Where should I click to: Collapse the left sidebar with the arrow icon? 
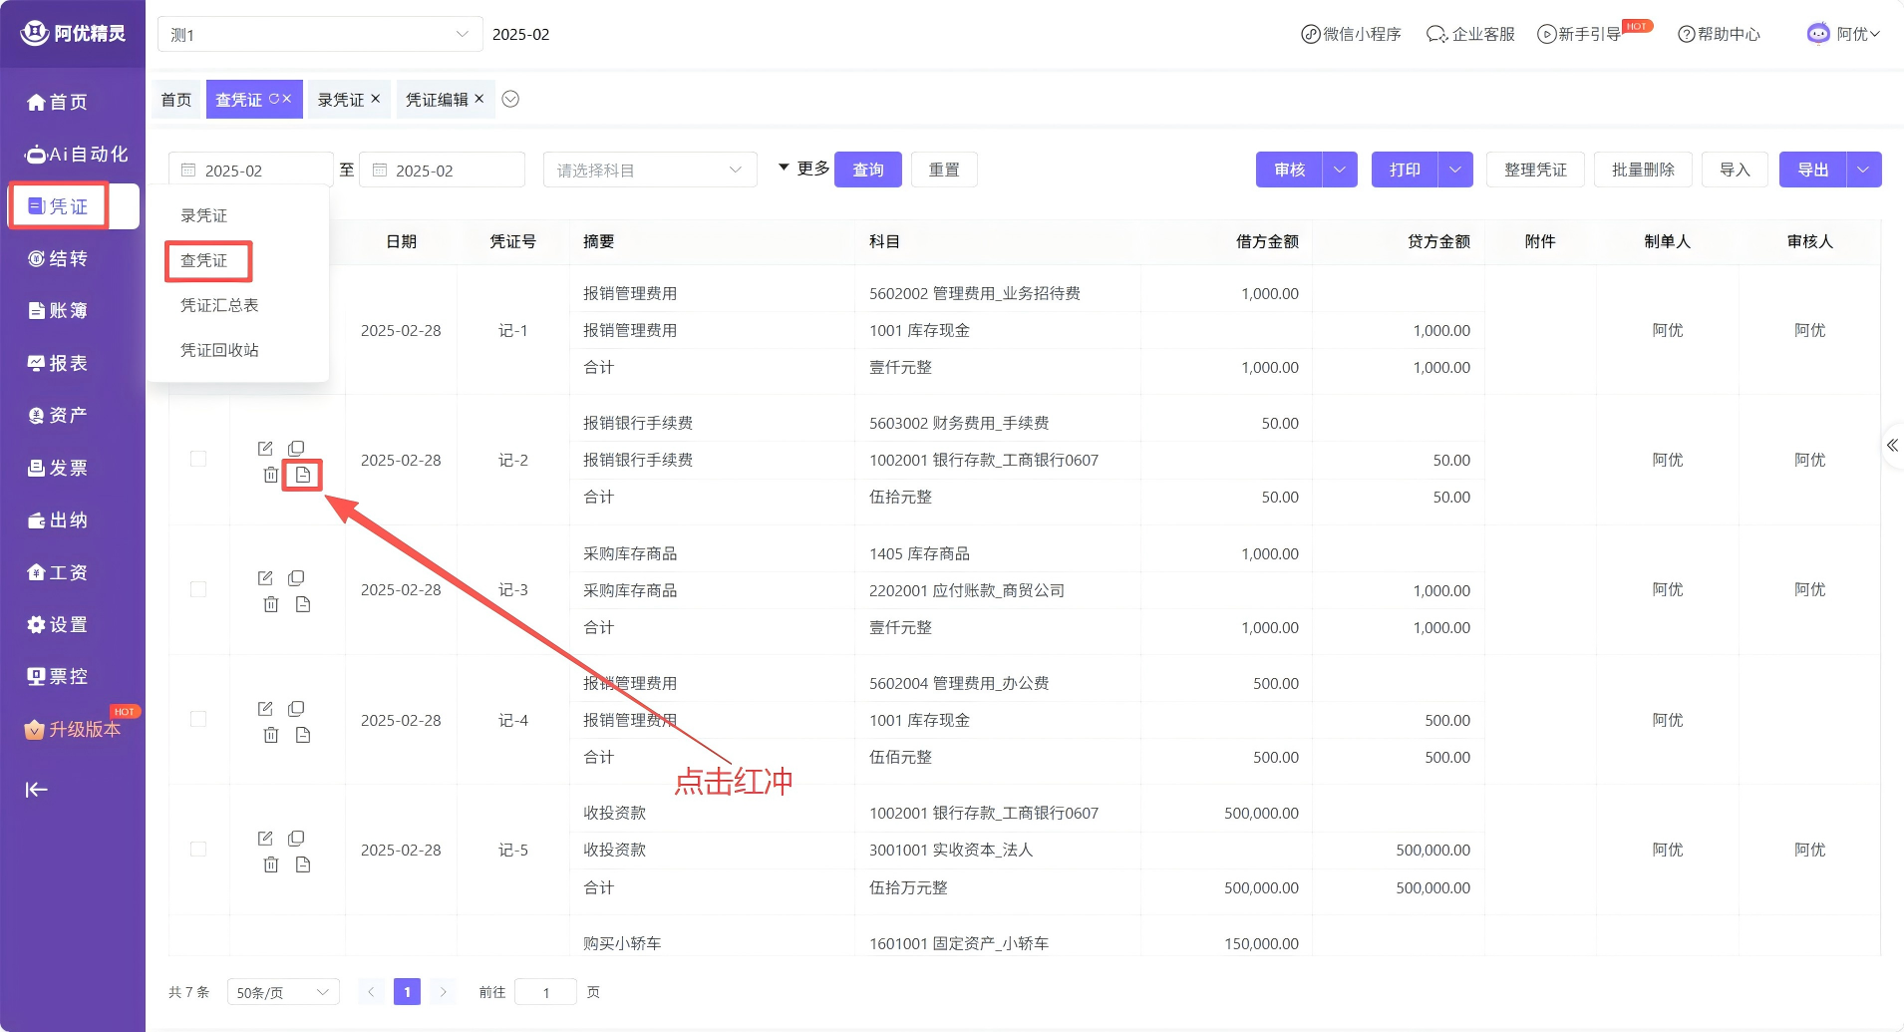37,790
